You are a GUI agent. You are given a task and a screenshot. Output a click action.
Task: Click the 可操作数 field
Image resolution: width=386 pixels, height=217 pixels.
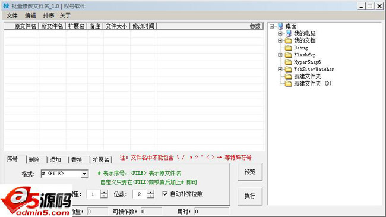(x=151, y=212)
